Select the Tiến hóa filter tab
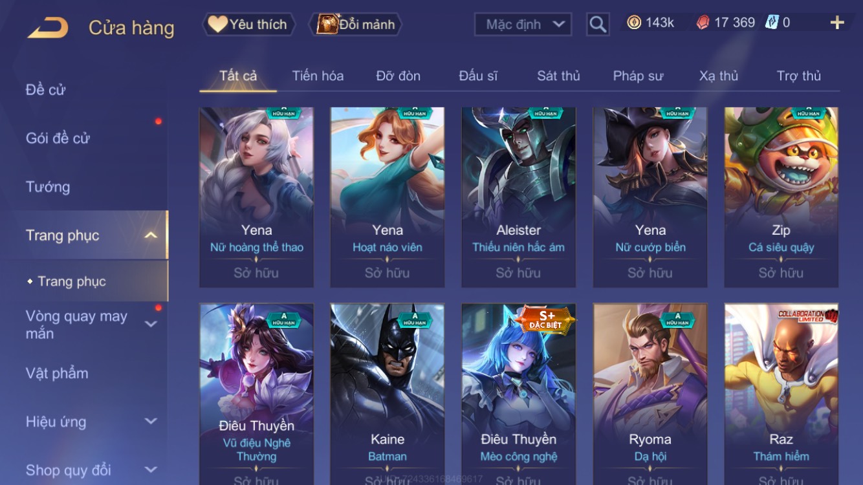Image resolution: width=863 pixels, height=485 pixels. click(318, 76)
